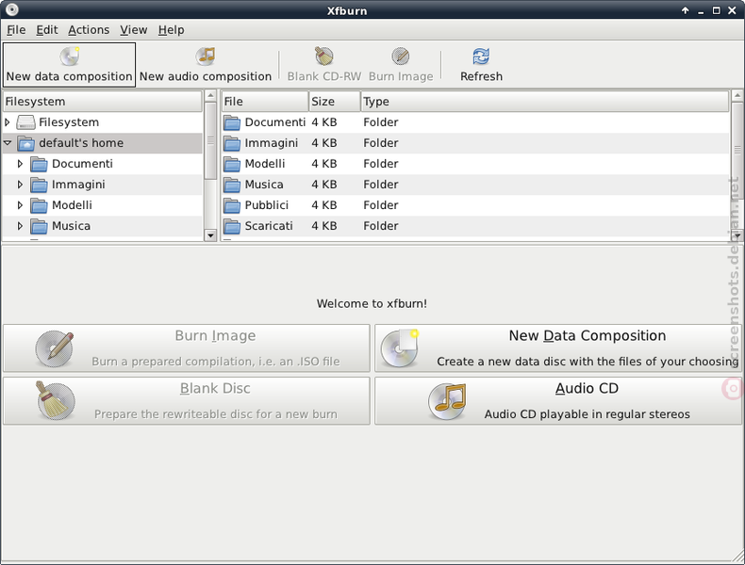This screenshot has height=565, width=745.
Task: Click music note icon on Audio CD
Action: tap(447, 401)
